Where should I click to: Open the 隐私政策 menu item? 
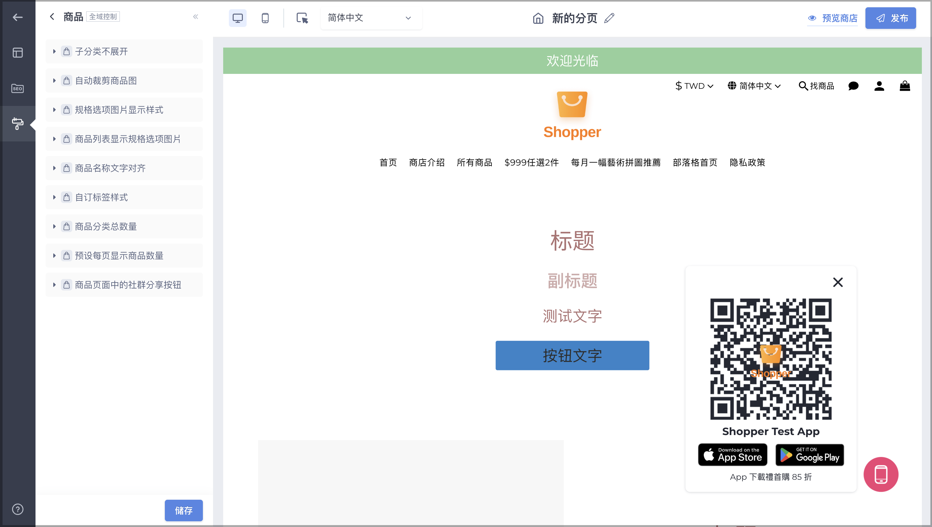click(x=748, y=163)
